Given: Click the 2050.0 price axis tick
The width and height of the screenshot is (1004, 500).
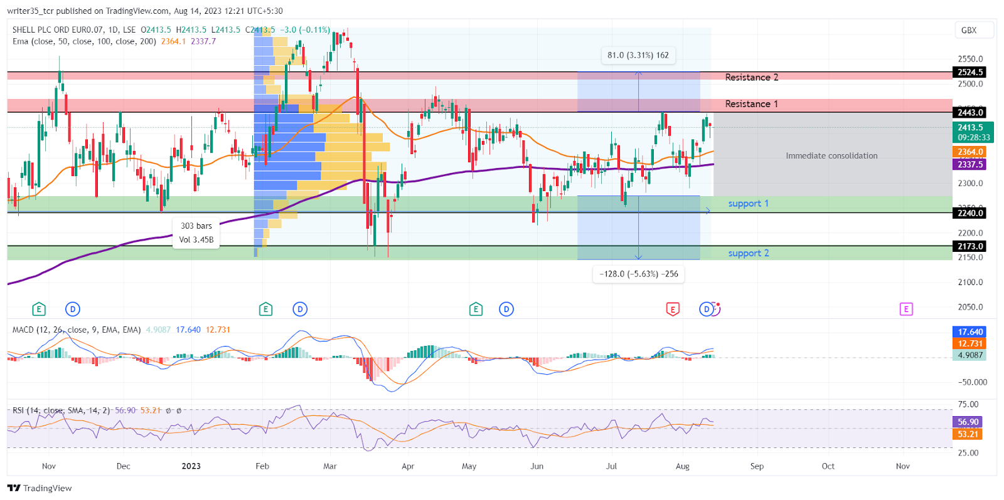Looking at the screenshot, I should coord(970,307).
